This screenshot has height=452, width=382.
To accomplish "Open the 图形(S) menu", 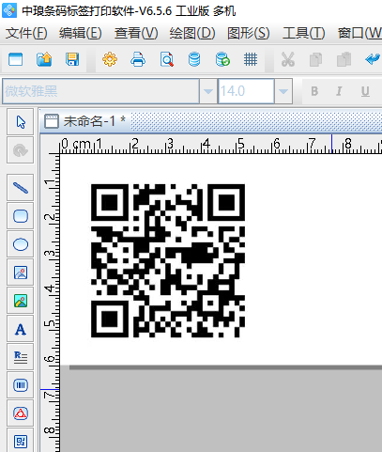I will (x=249, y=33).
